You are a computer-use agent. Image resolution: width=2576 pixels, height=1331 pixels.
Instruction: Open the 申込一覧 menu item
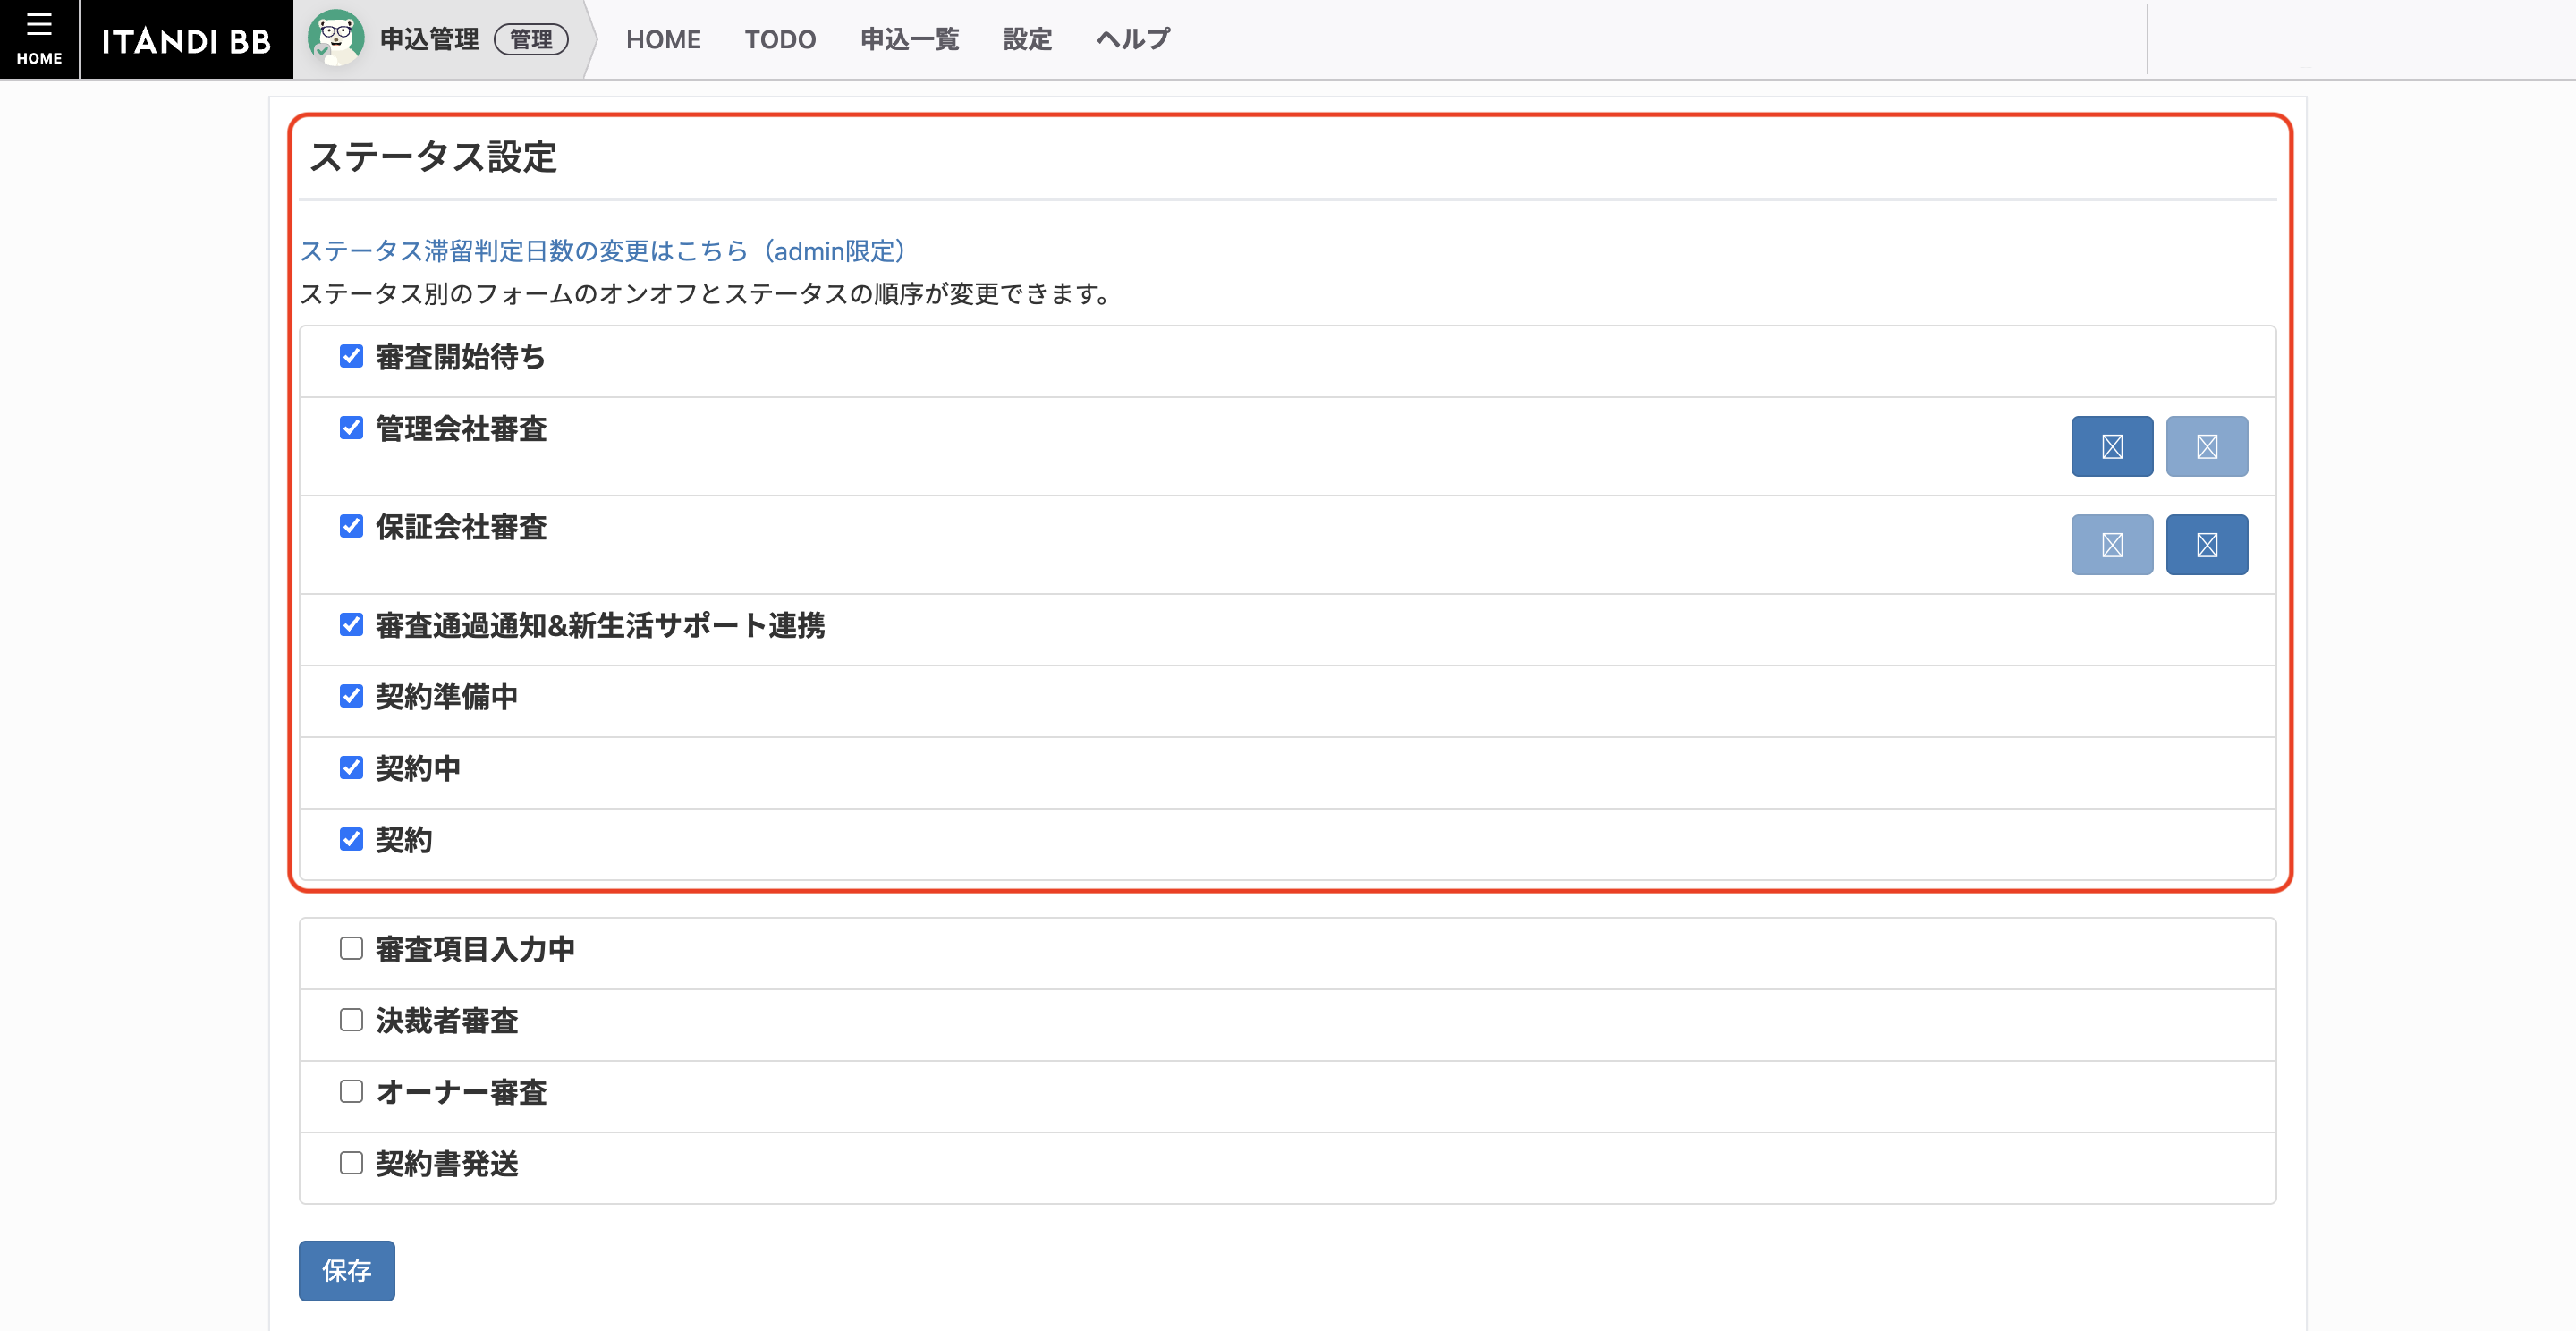pyautogui.click(x=910, y=39)
